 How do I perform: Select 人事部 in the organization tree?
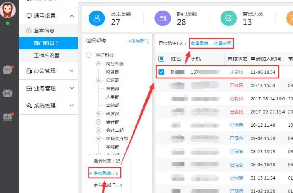click(113, 97)
